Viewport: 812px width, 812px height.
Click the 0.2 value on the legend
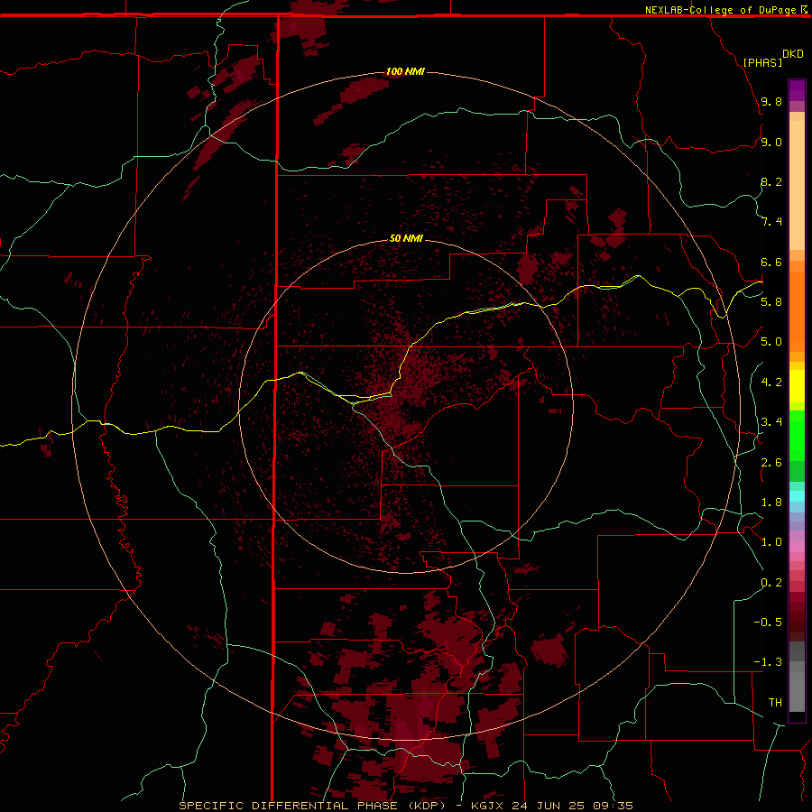[771, 583]
